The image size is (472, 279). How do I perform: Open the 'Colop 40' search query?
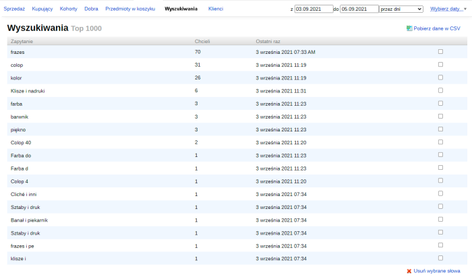[x=21, y=142]
